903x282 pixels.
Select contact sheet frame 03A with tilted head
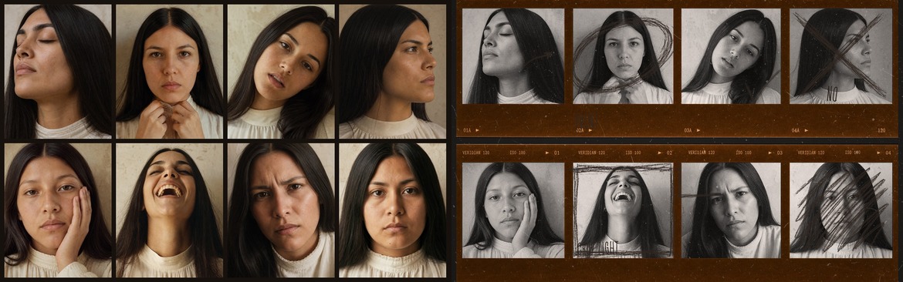tap(731, 56)
